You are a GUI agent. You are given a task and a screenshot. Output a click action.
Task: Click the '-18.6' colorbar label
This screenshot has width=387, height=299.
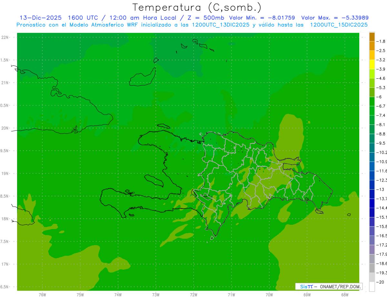(x=382, y=264)
